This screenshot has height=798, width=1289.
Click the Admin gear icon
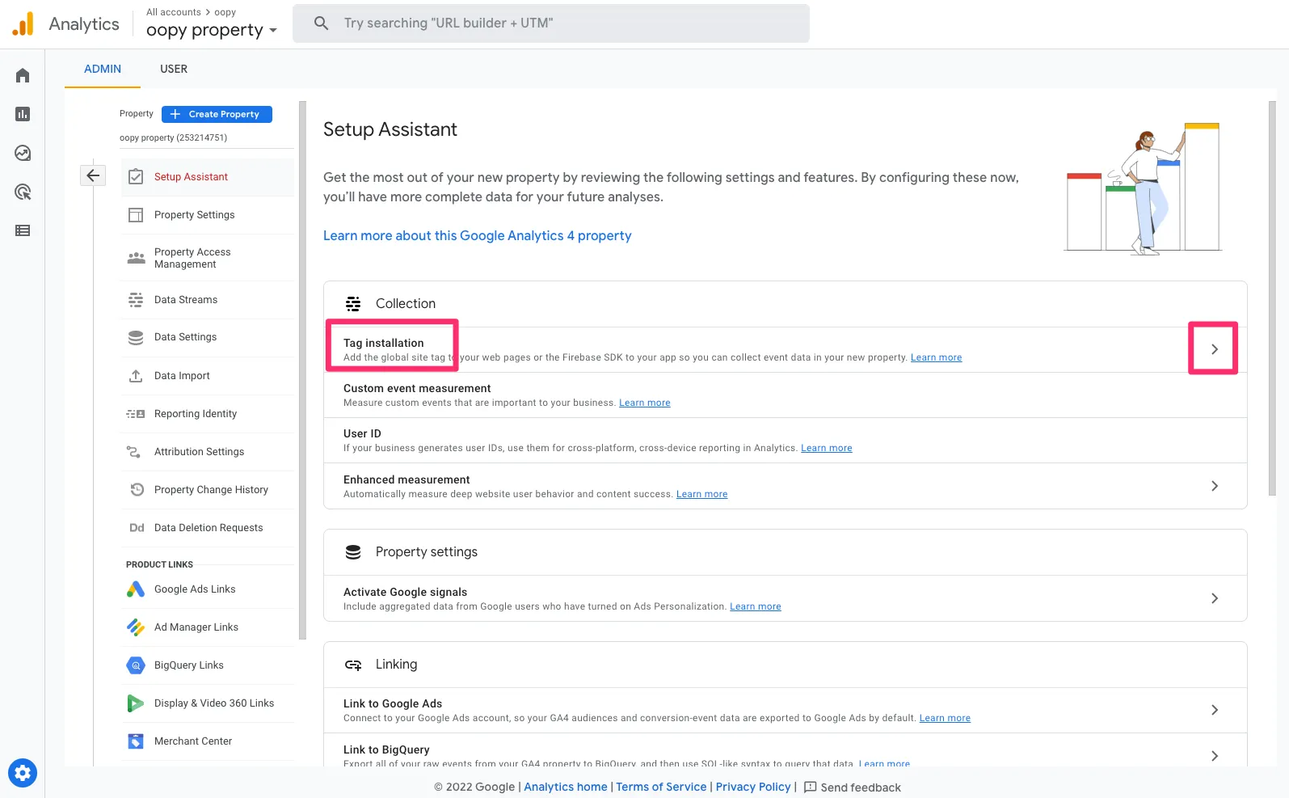tap(23, 773)
